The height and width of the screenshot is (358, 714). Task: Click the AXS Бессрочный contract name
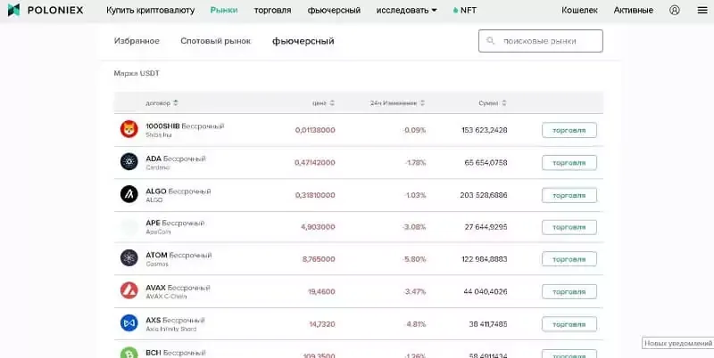pyautogui.click(x=175, y=321)
